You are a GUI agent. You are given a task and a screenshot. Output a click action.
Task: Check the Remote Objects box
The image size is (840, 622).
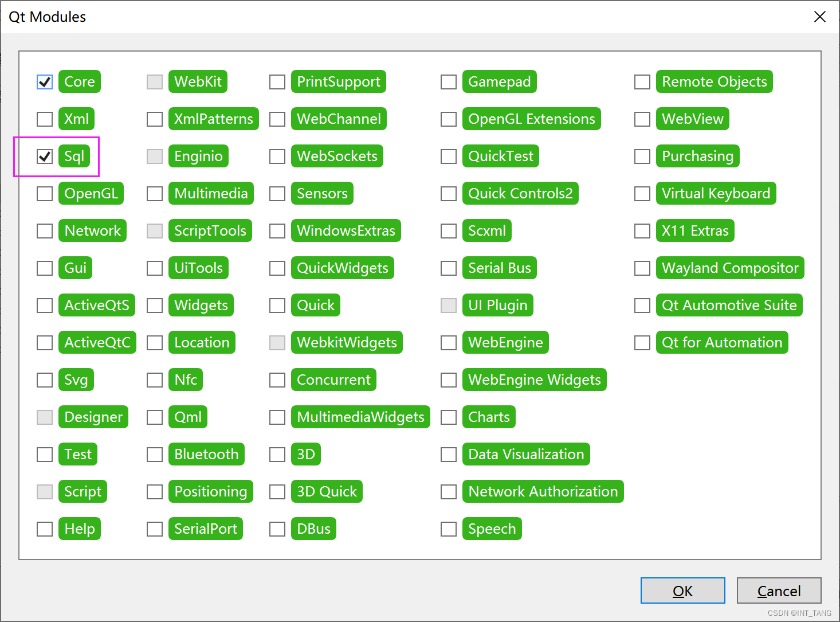(642, 82)
